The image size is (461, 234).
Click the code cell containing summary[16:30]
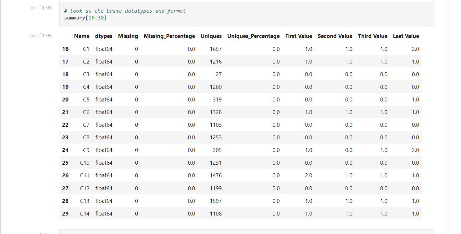point(247,15)
